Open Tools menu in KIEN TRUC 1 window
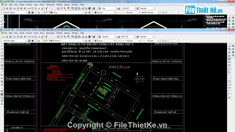The width and height of the screenshot is (235, 132). pos(36,5)
